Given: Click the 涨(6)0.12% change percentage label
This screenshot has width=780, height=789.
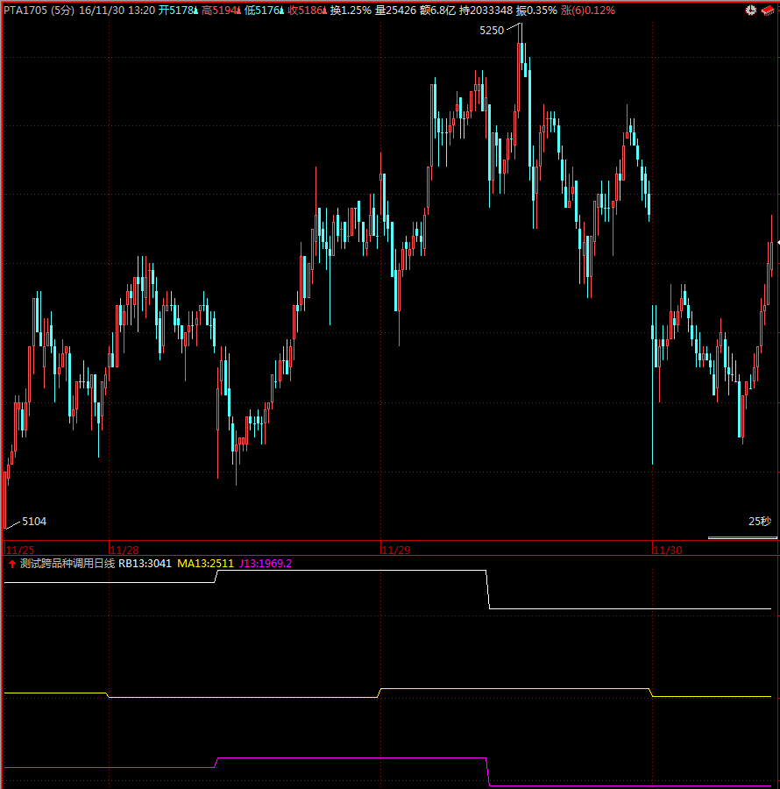Looking at the screenshot, I should 587,11.
